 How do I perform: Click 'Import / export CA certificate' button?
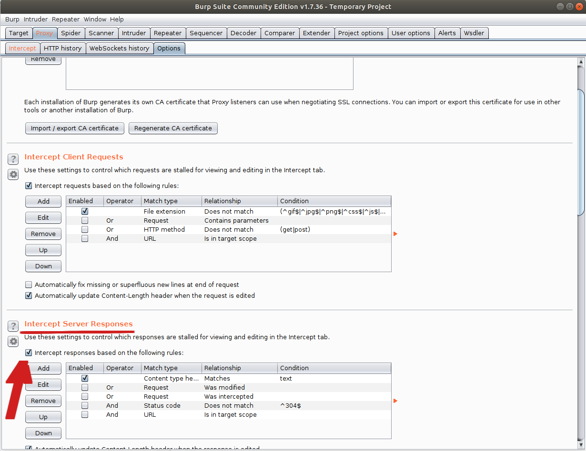(75, 128)
